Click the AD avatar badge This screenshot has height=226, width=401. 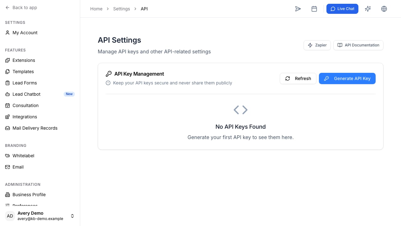pyautogui.click(x=10, y=216)
